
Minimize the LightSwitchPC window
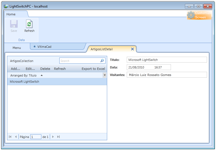pos(189,6)
